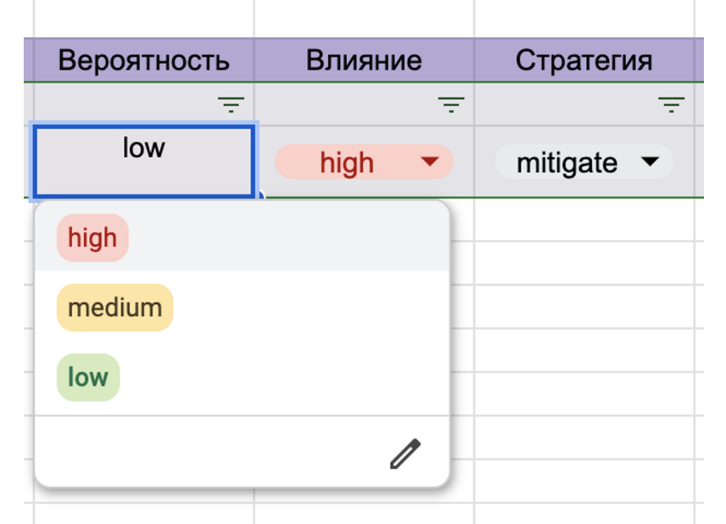Select empty cell above the Вероятность header
This screenshot has height=524, width=726.
pyautogui.click(x=143, y=19)
